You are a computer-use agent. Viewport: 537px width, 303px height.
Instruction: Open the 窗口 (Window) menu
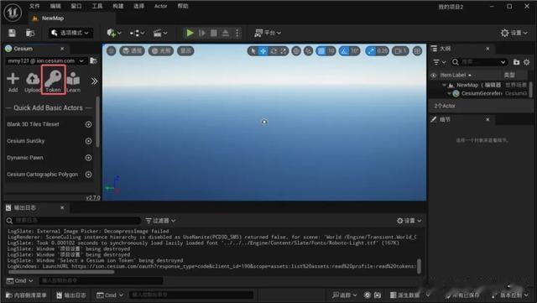(x=76, y=6)
